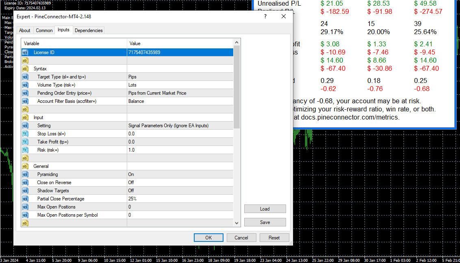Click the inputs list scroll down arrow
The width and height of the screenshot is (460, 263).
(x=237, y=223)
